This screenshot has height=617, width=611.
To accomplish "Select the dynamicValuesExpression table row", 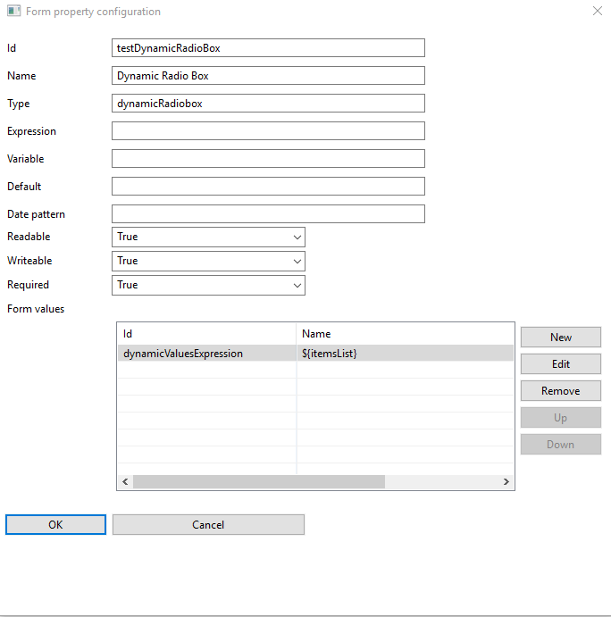I will tap(315, 354).
